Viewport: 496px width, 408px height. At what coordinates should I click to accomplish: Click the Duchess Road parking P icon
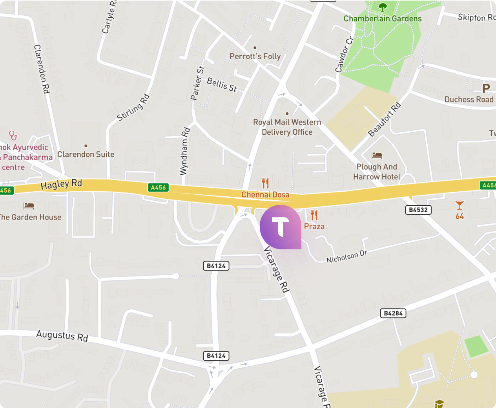pyautogui.click(x=486, y=88)
